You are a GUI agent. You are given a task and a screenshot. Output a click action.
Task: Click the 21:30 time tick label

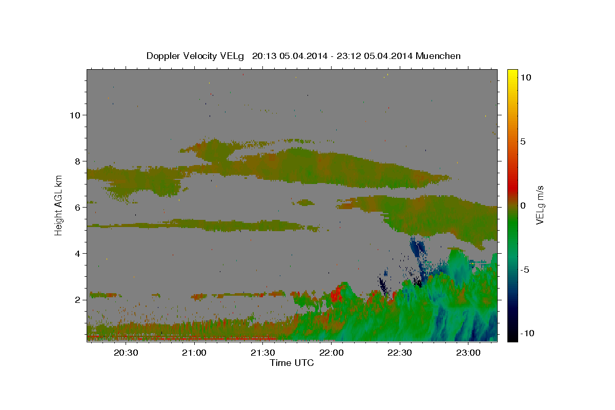263,353
